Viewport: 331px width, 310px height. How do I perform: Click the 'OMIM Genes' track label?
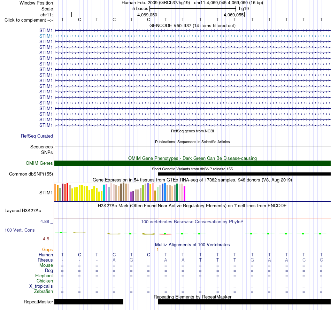click(x=39, y=163)
